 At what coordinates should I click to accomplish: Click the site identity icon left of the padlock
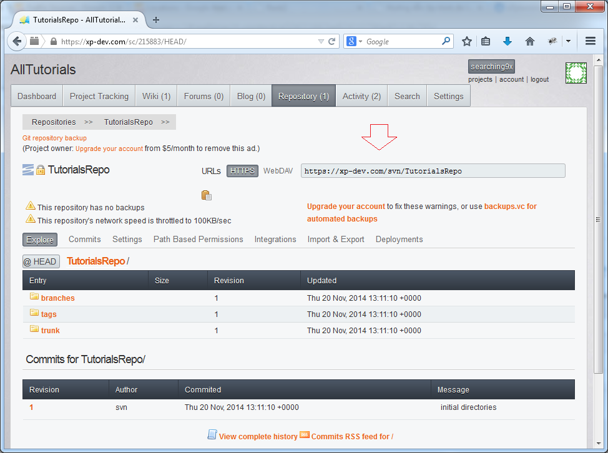34,41
